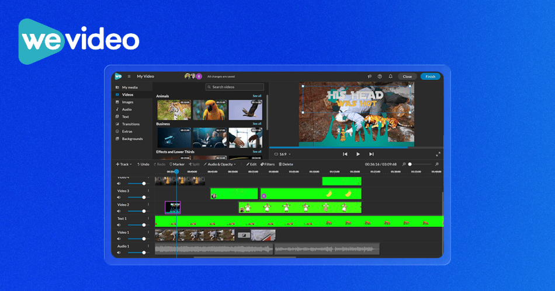
Task: Skip to previous clip in preview
Action: tap(345, 155)
